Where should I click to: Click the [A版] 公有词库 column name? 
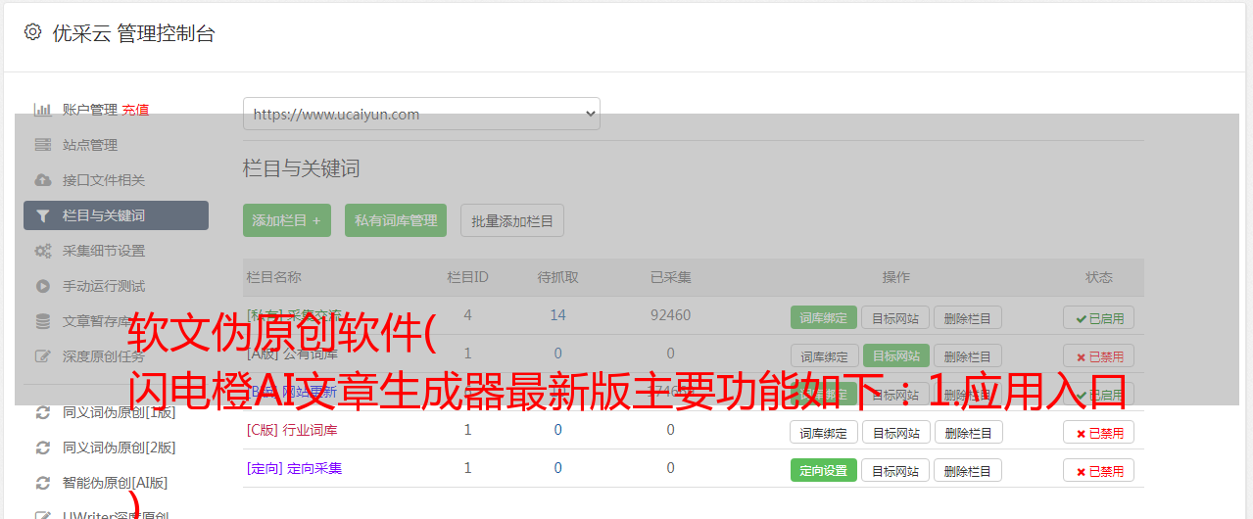292,354
